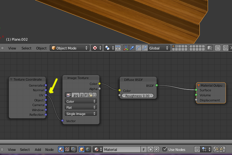The image size is (232, 155).
Task: Adjust the Roughness 0.00 slider
Action: (x=137, y=96)
